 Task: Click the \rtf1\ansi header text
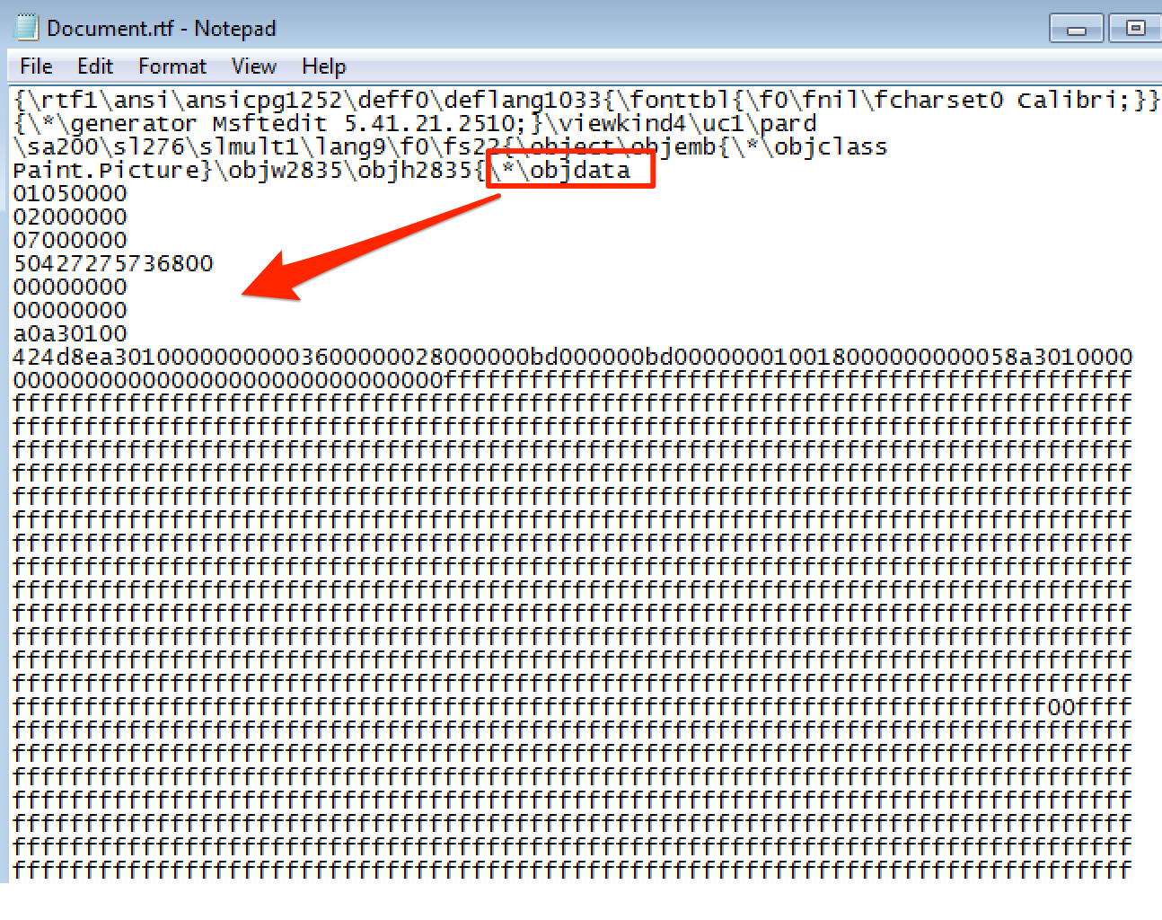[x=99, y=101]
